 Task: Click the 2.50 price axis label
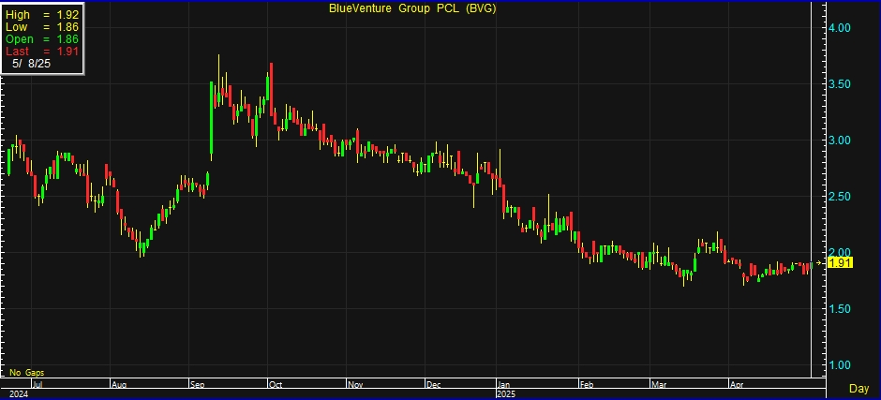(840, 197)
